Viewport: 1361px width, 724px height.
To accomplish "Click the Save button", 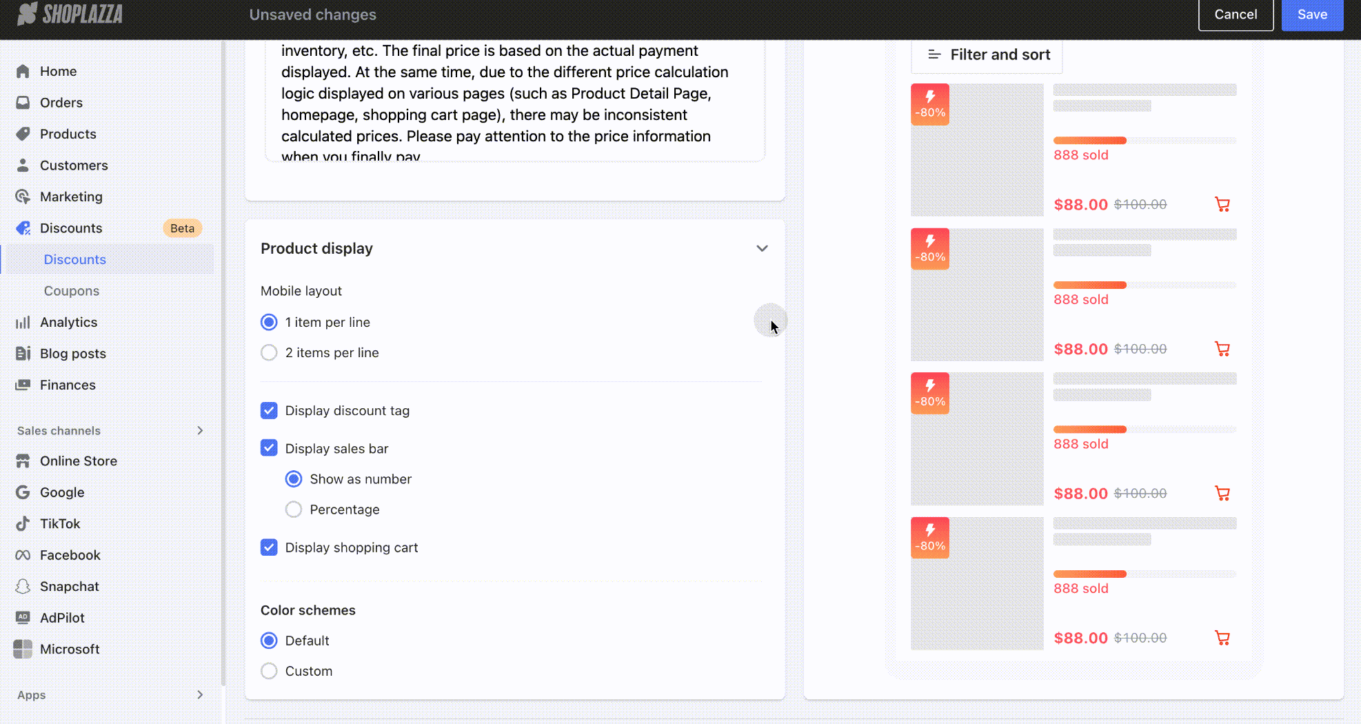I will click(1311, 14).
